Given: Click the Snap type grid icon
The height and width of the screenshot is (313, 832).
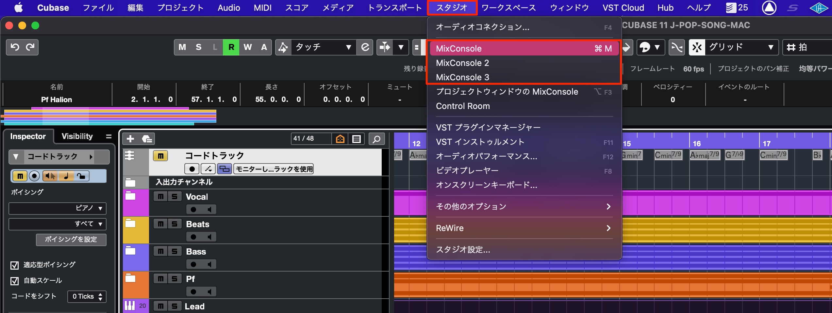Looking at the screenshot, I should click(697, 47).
